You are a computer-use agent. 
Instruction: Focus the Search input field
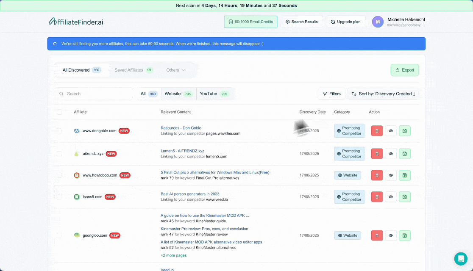click(x=94, y=94)
